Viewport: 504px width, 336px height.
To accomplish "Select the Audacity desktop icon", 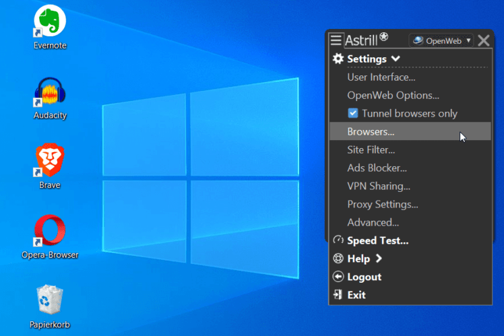I will pyautogui.click(x=50, y=98).
